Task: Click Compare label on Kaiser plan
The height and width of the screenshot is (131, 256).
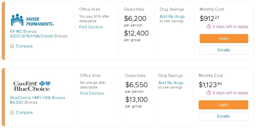Action: (24, 46)
